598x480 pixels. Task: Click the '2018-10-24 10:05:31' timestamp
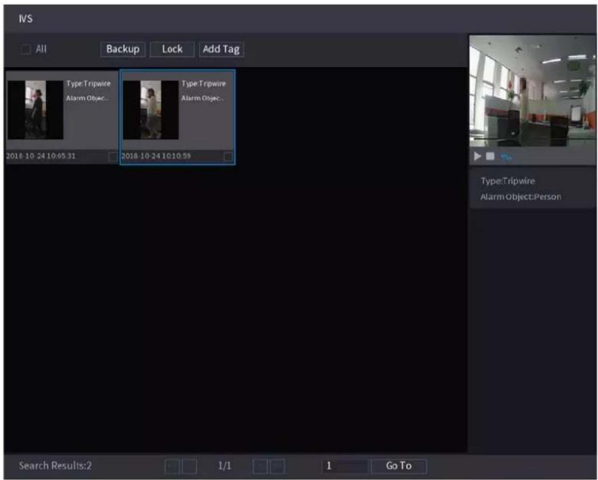coord(41,156)
